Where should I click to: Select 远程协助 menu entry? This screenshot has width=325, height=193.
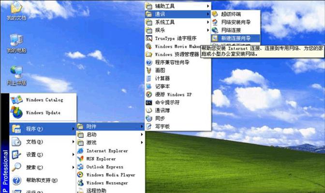pyautogui.click(x=110, y=190)
